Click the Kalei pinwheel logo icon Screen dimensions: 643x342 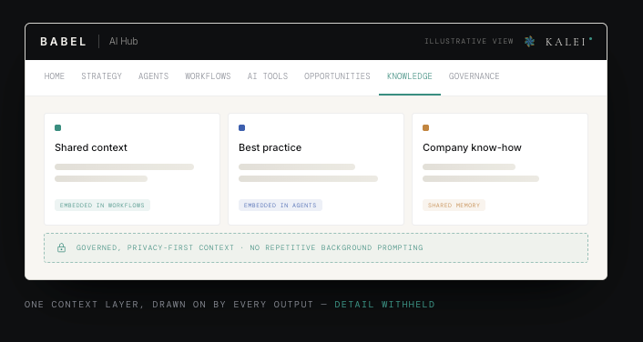coord(529,41)
